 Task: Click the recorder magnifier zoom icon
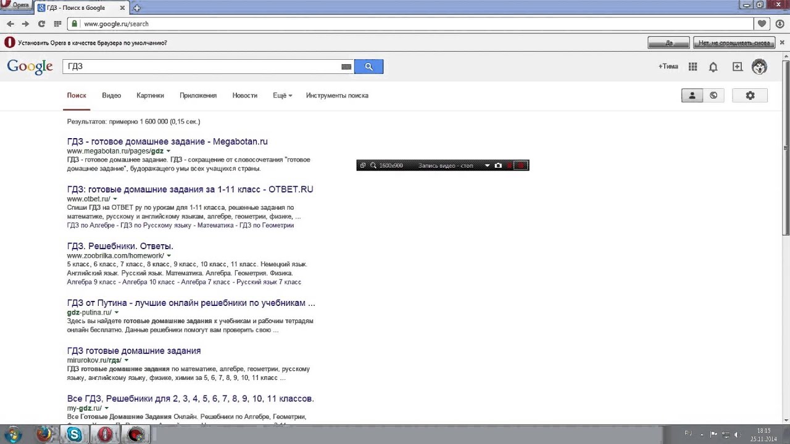tap(373, 165)
